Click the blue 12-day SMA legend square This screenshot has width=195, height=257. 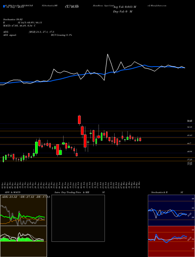(4, 6)
